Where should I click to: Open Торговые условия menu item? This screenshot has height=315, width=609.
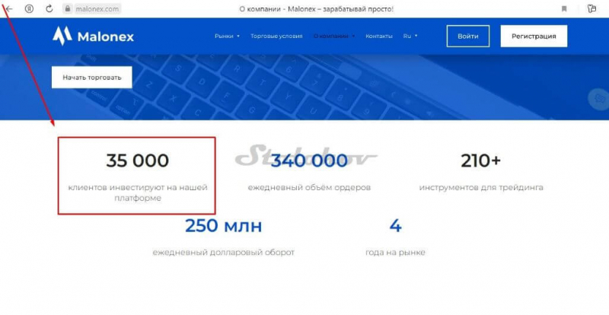coord(276,36)
